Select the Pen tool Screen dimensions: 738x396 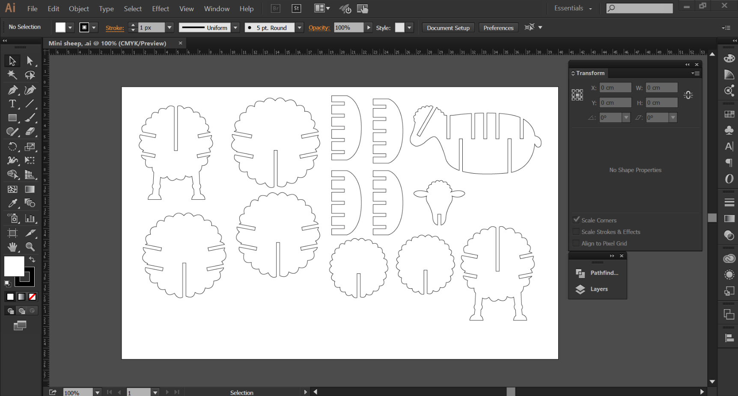pyautogui.click(x=12, y=90)
